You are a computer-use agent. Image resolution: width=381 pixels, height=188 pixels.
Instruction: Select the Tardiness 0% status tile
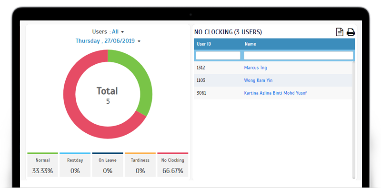[x=140, y=165]
